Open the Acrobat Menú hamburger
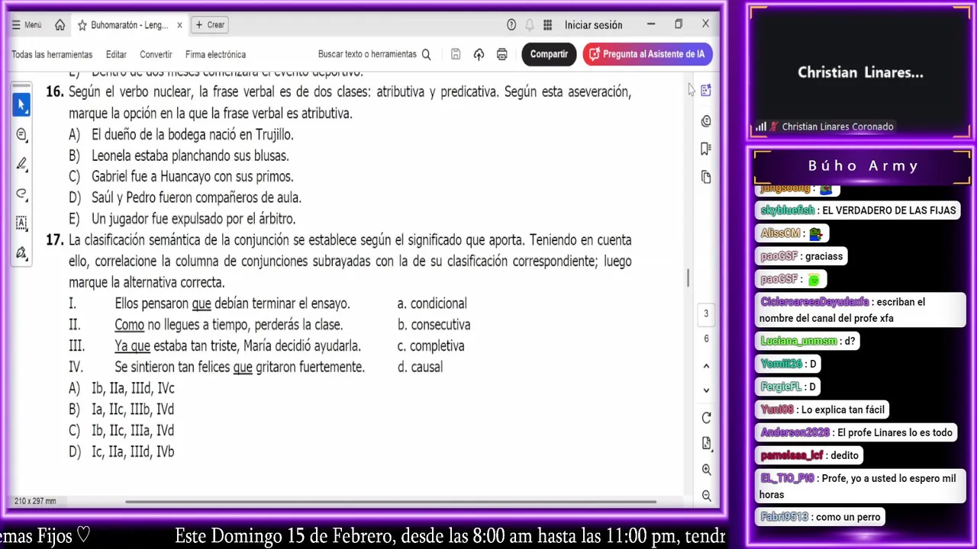977x549 pixels. tap(27, 25)
